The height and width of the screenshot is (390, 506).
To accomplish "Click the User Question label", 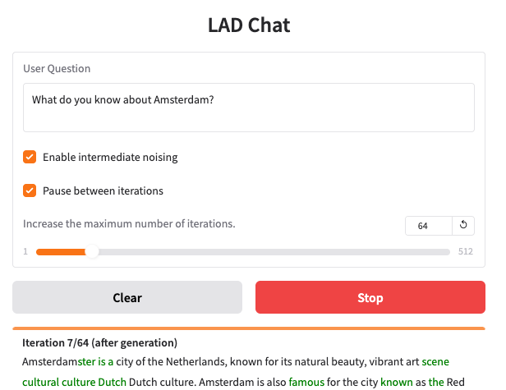I will pyautogui.click(x=57, y=68).
